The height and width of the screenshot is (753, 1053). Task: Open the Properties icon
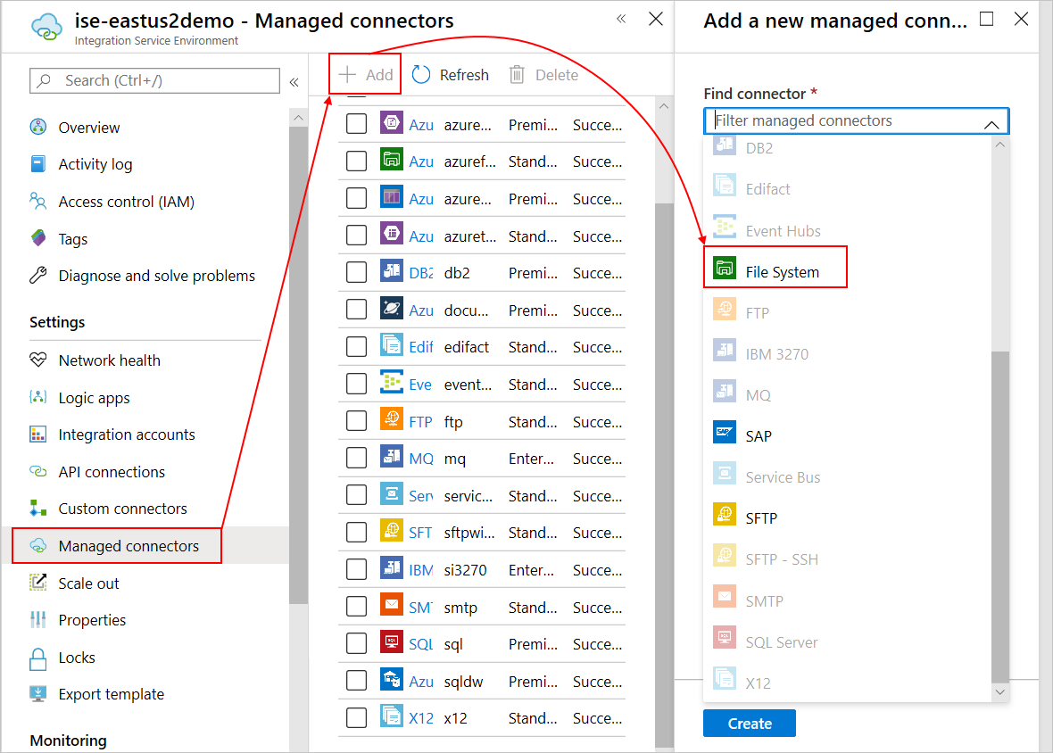click(x=38, y=619)
